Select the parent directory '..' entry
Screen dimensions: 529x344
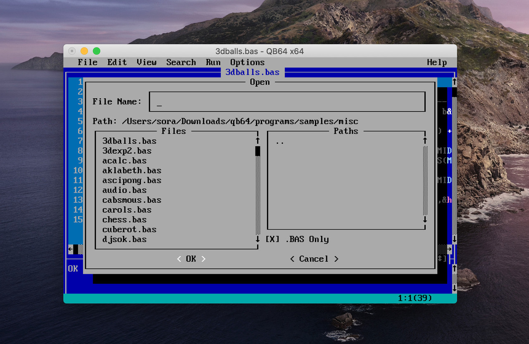[280, 142]
